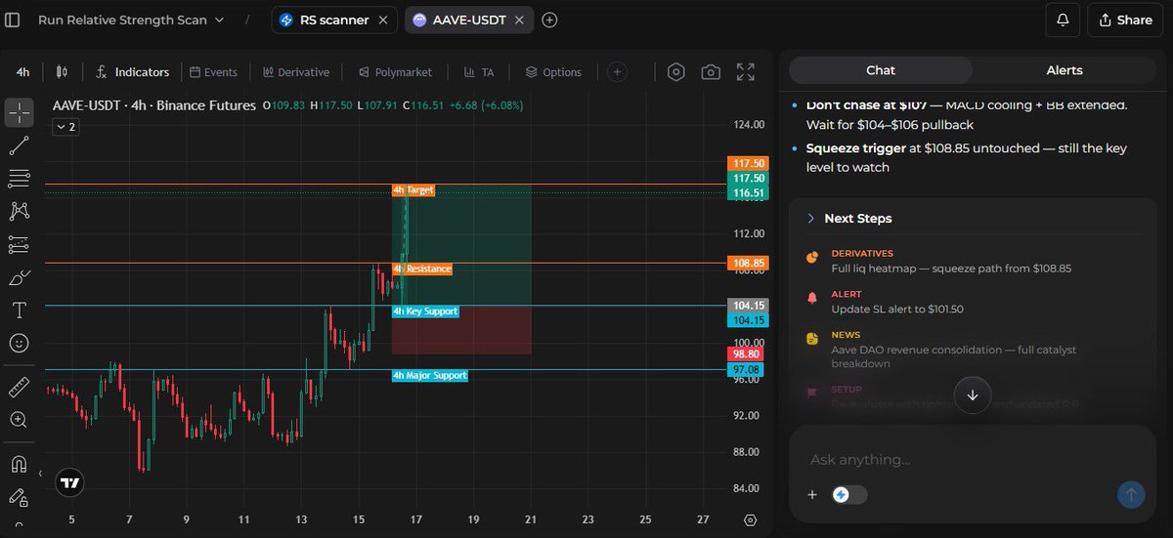Select the brush drawing tool
1173x538 pixels.
[19, 277]
